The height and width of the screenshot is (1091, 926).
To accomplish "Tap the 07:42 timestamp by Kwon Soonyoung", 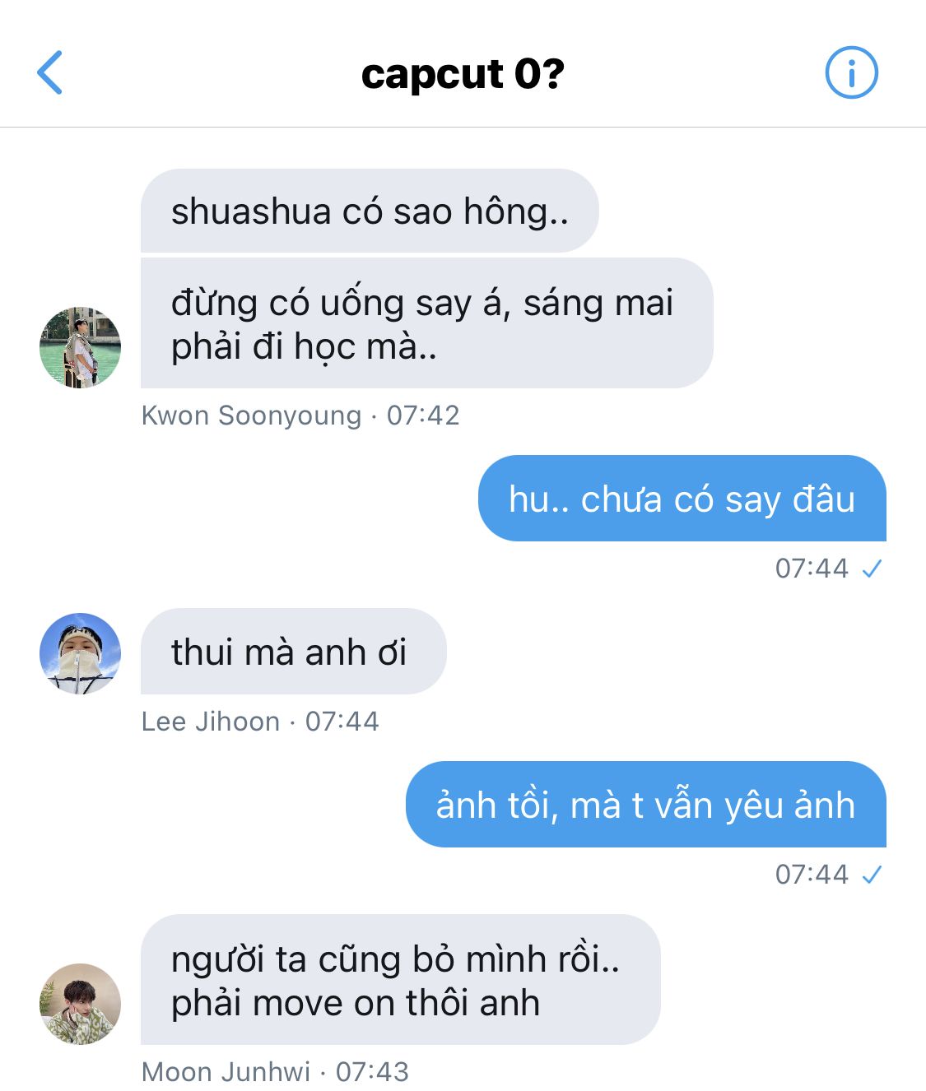I will coord(423,415).
